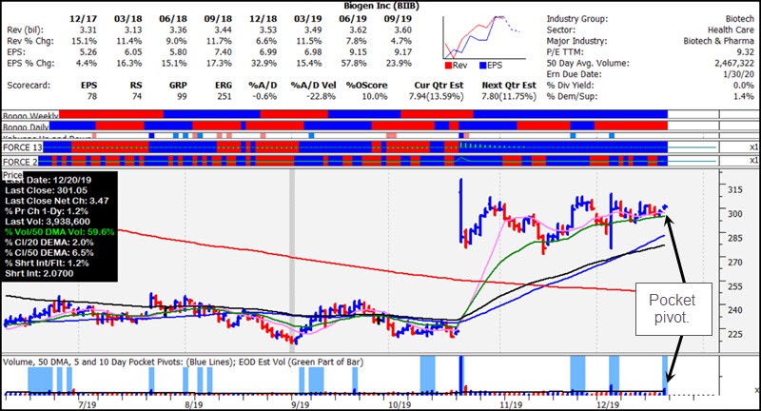This screenshot has height=411, width=761.
Task: Click the 285 price axis label
Action: pyautogui.click(x=734, y=238)
